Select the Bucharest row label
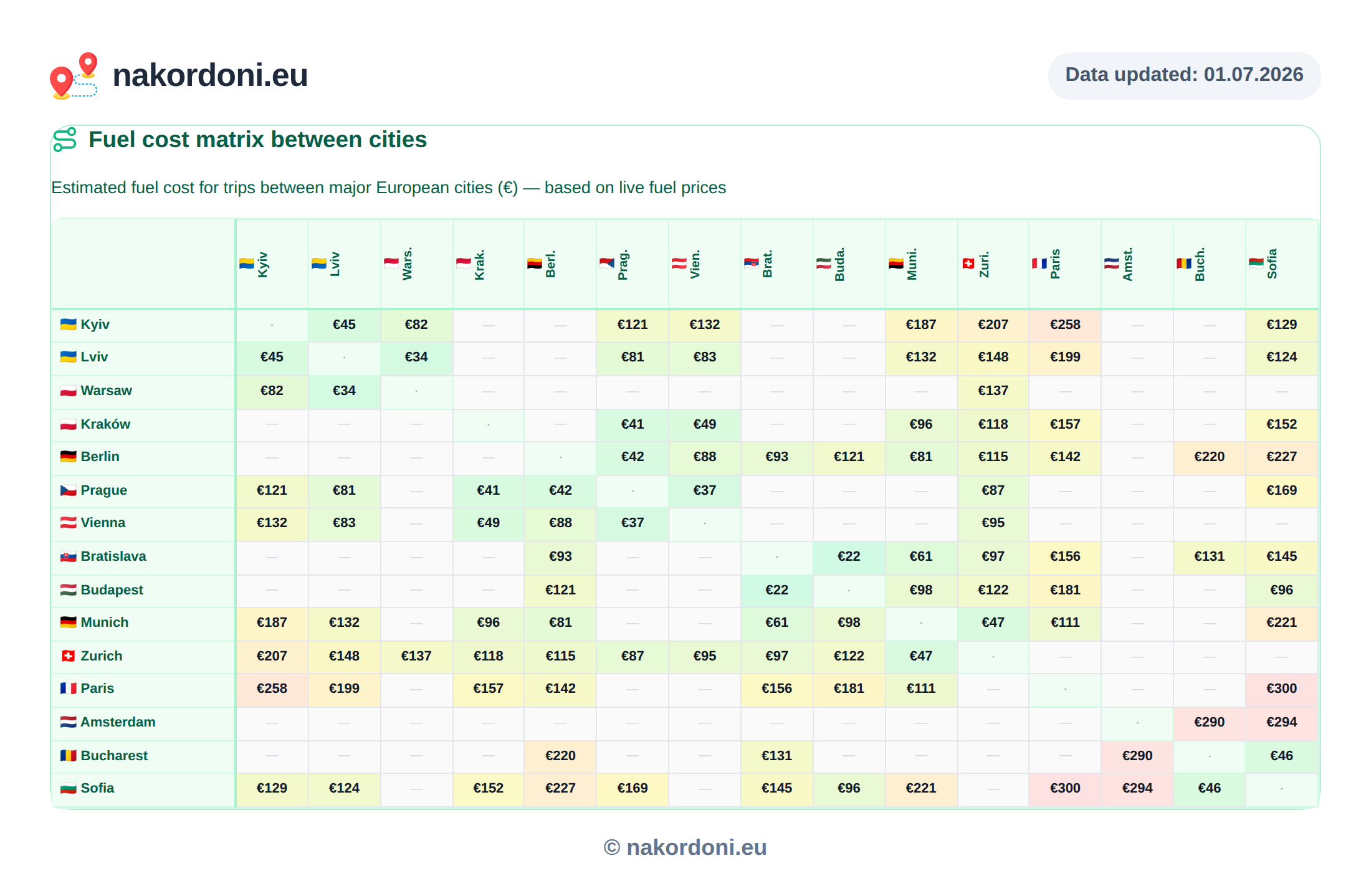1371x896 pixels. pos(114,756)
